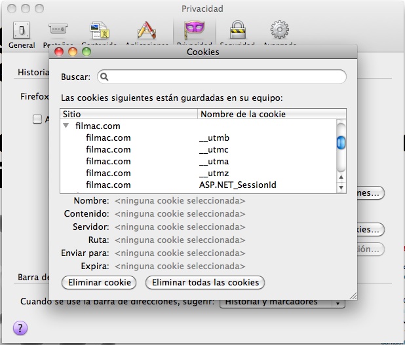
Task: Select the __utmz cookie row
Action: [197, 173]
